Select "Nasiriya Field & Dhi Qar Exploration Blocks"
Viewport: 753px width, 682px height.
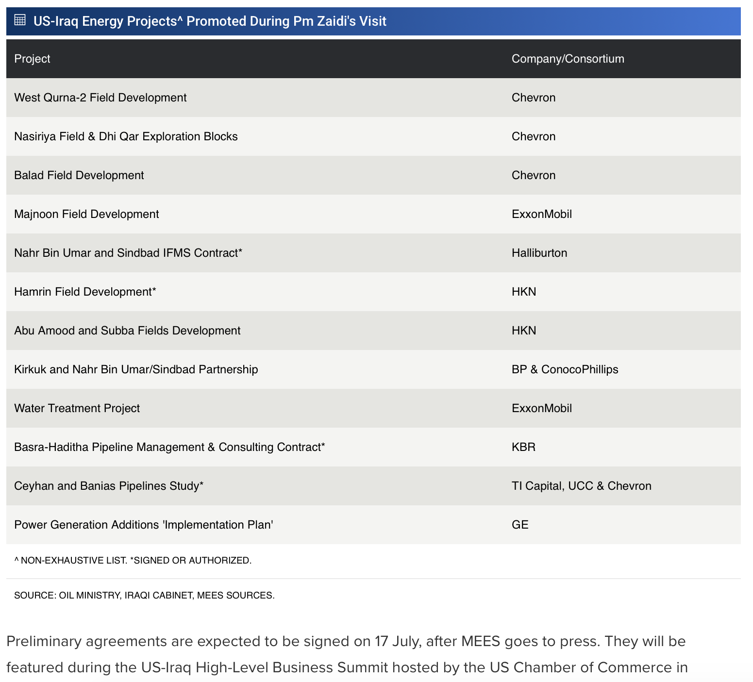coord(126,136)
